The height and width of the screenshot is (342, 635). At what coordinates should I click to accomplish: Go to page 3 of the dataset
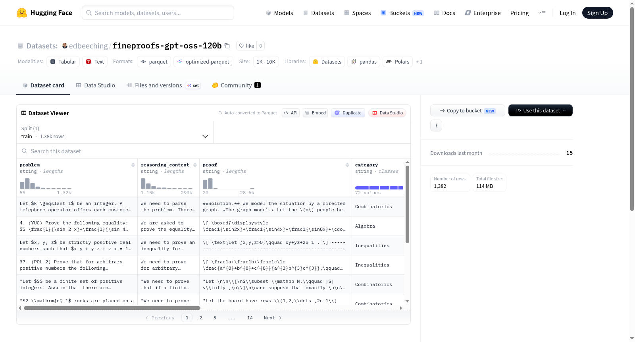pos(215,318)
